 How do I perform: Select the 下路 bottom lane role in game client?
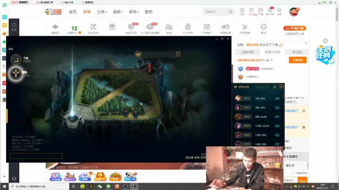(16, 59)
